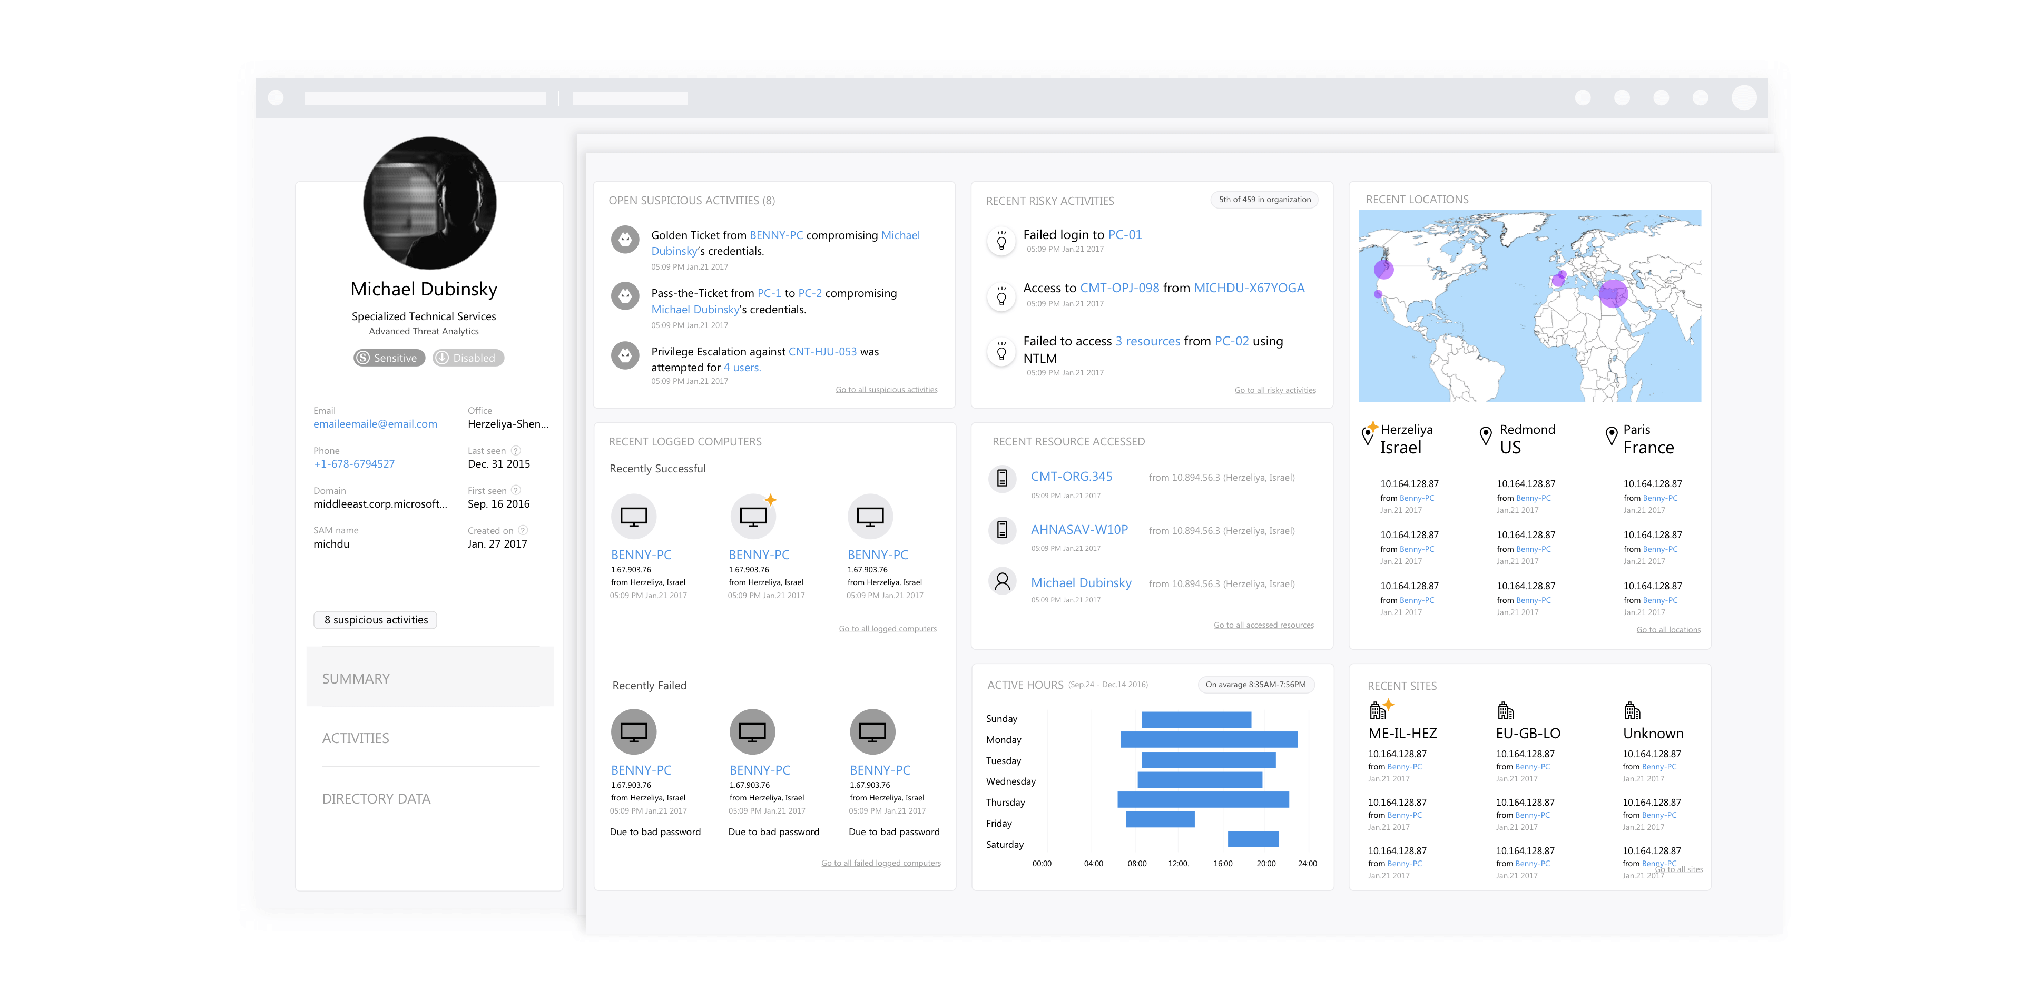Image resolution: width=2023 pixels, height=990 pixels.
Task: Click help icon next to Last seen
Action: coord(516,451)
